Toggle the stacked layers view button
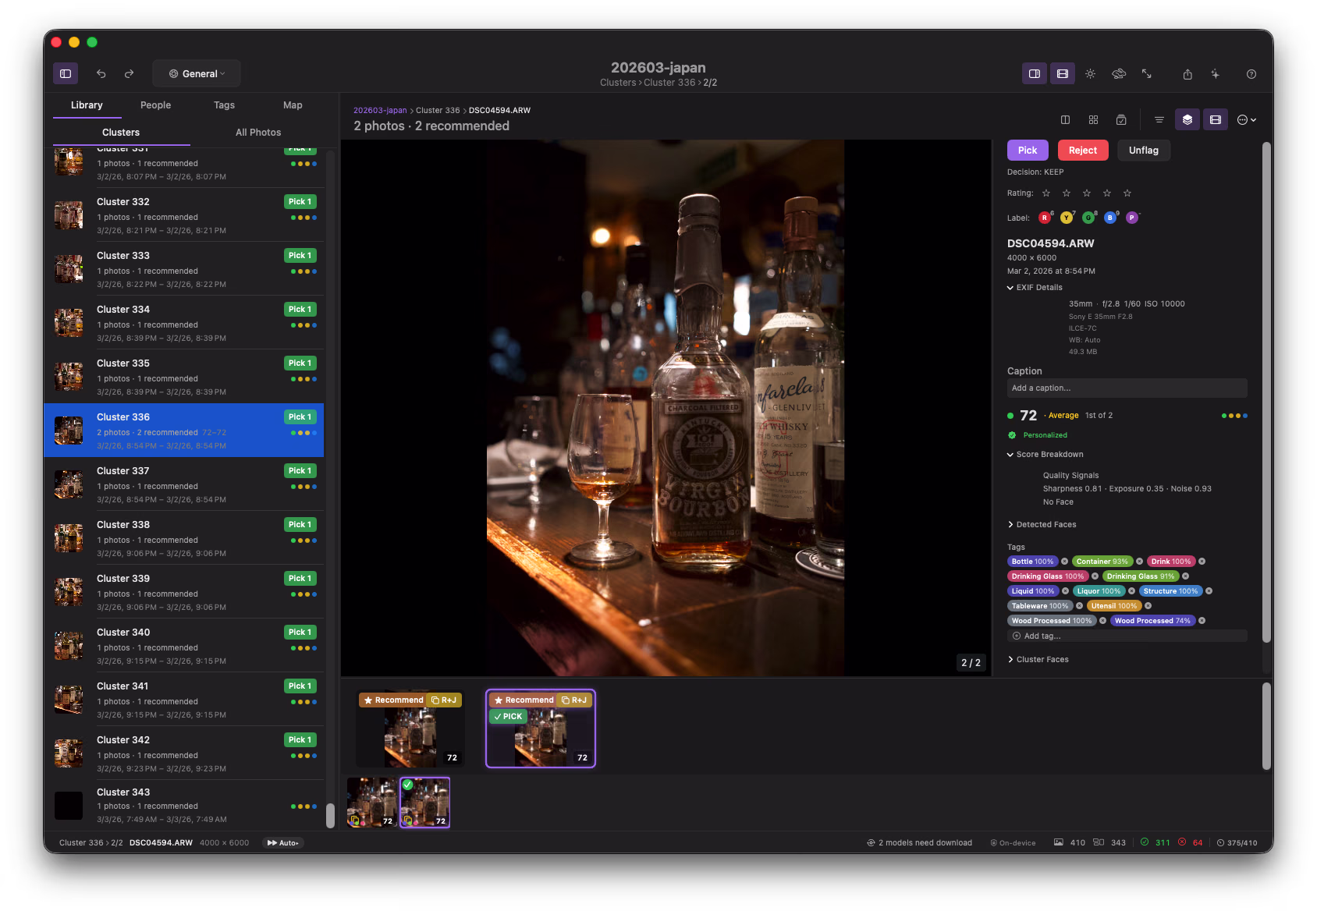Viewport: 1317px width, 911px height. pos(1187,120)
